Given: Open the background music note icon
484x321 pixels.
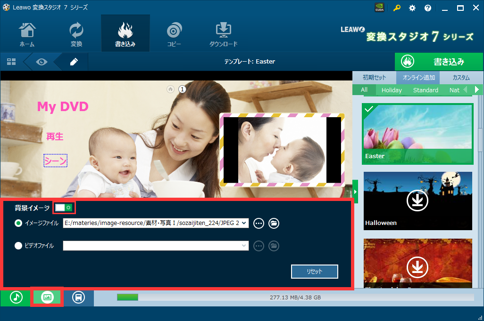Looking at the screenshot, I should click(x=17, y=297).
